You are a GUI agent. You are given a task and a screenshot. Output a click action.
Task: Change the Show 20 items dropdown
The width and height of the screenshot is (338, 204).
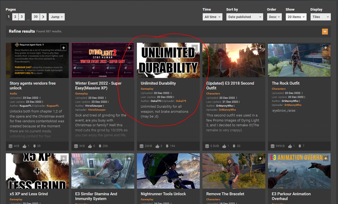[x=296, y=17]
